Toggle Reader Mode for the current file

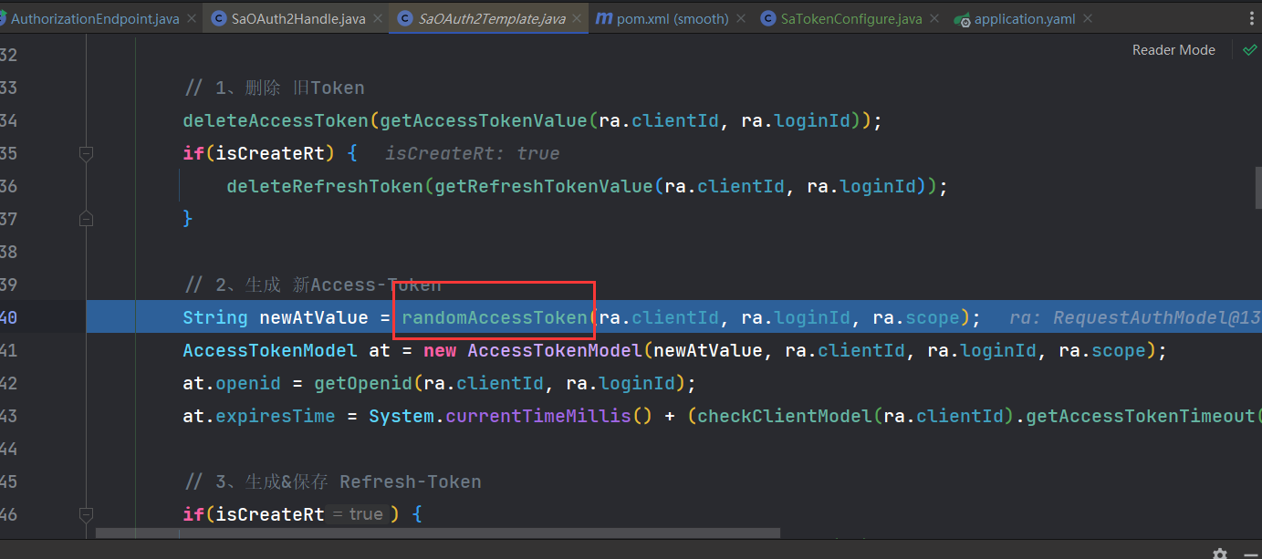pyautogui.click(x=1173, y=49)
